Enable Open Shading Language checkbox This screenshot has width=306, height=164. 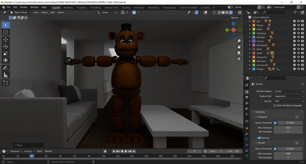(275, 106)
